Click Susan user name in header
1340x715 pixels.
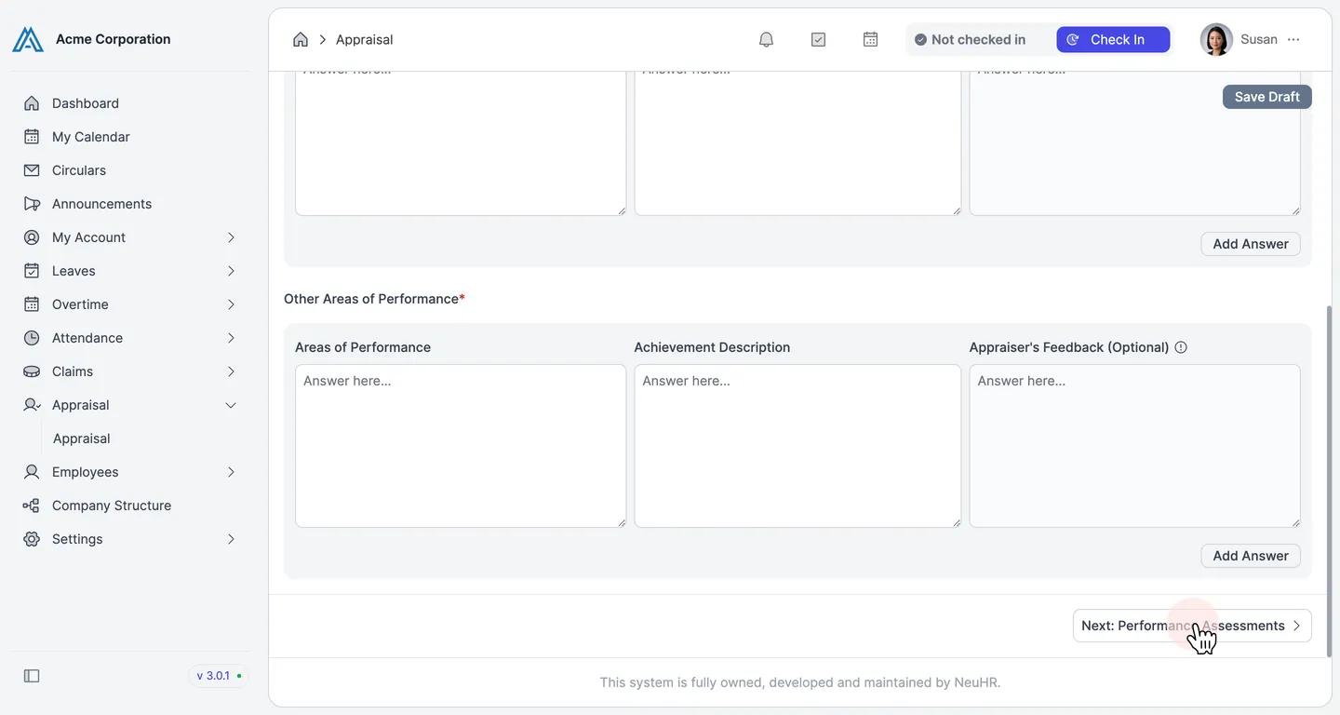pos(1259,39)
